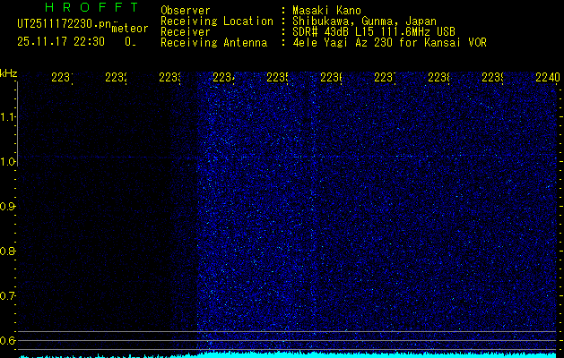Screen dimensions: 564x358
Task: Select "Shibukawa, Gunma, Japan" location text
Action: (364, 21)
